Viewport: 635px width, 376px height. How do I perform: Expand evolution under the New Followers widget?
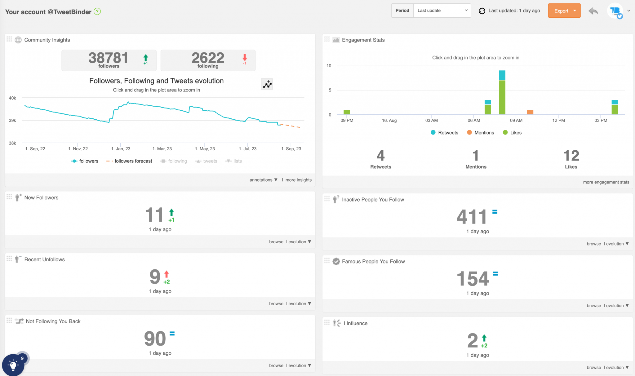pyautogui.click(x=298, y=241)
